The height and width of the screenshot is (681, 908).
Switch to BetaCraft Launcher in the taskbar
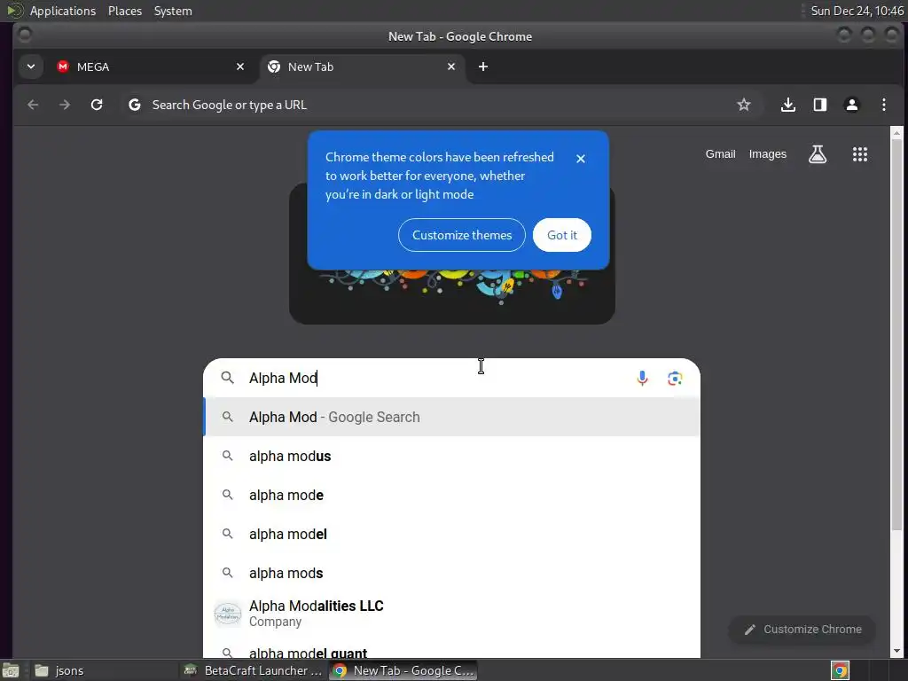coord(253,670)
